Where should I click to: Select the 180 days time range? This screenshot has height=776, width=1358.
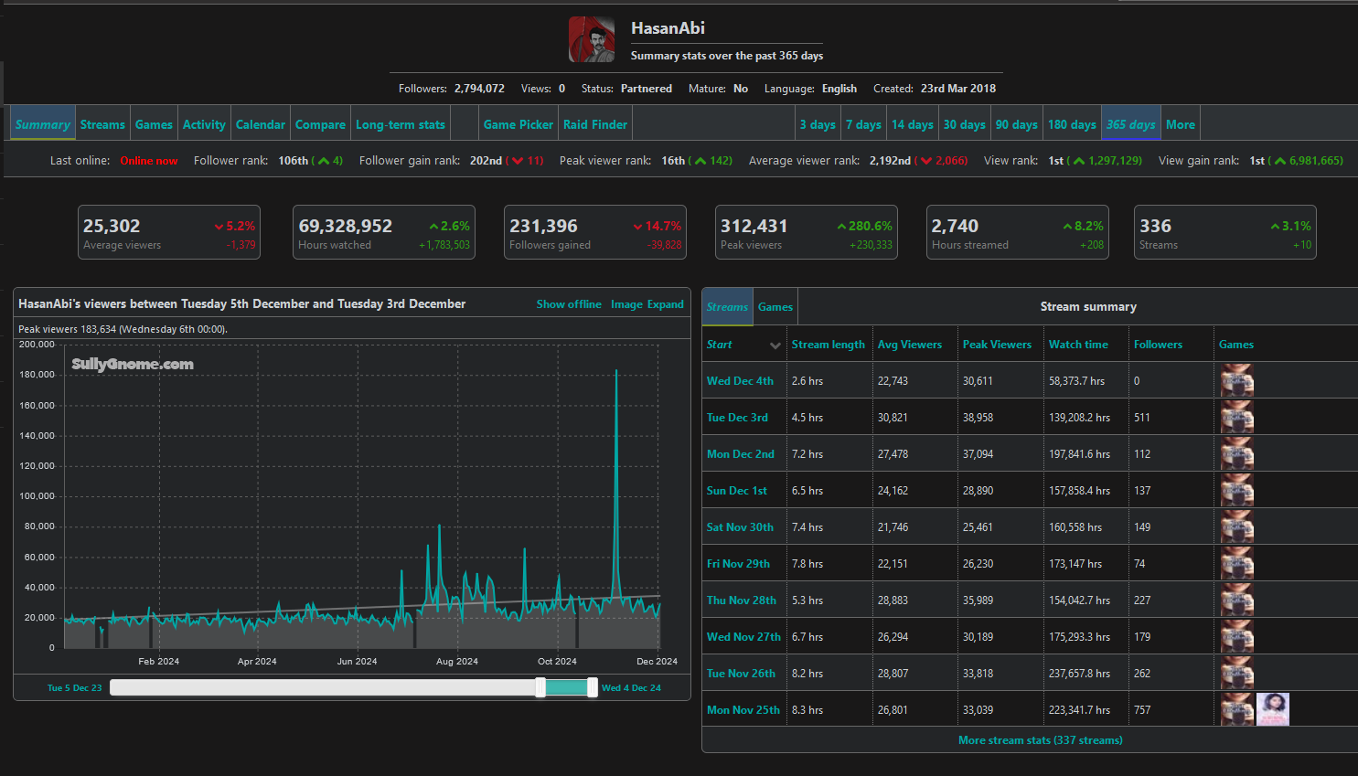point(1072,124)
